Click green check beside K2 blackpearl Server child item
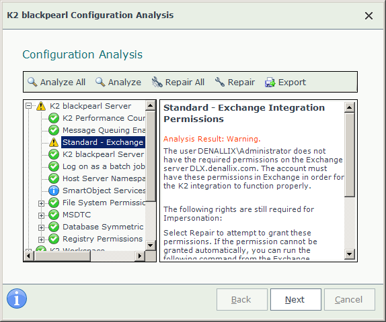The width and height of the screenshot is (386, 322). pos(54,154)
